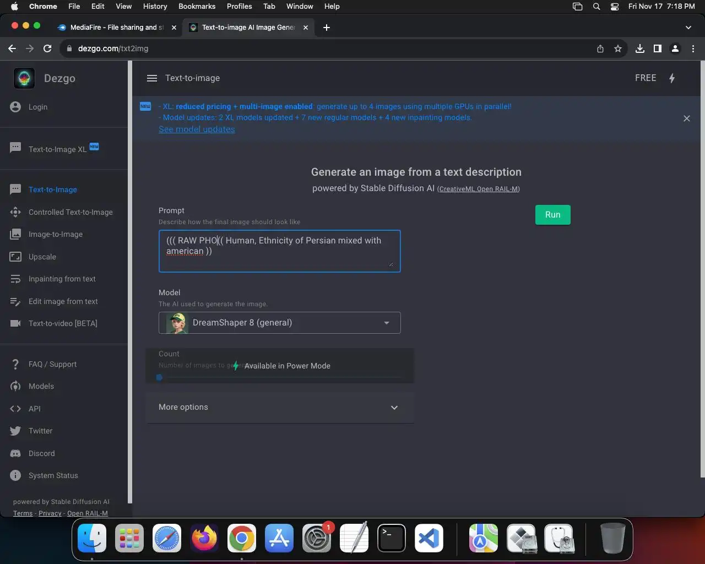Click the Count slider handle
The image size is (705, 564).
coord(159,377)
